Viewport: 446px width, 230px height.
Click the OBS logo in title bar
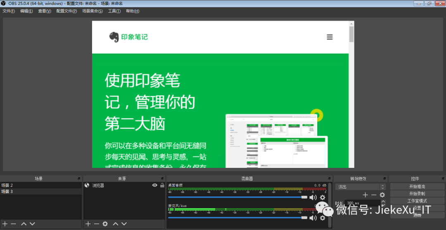coord(3,3)
